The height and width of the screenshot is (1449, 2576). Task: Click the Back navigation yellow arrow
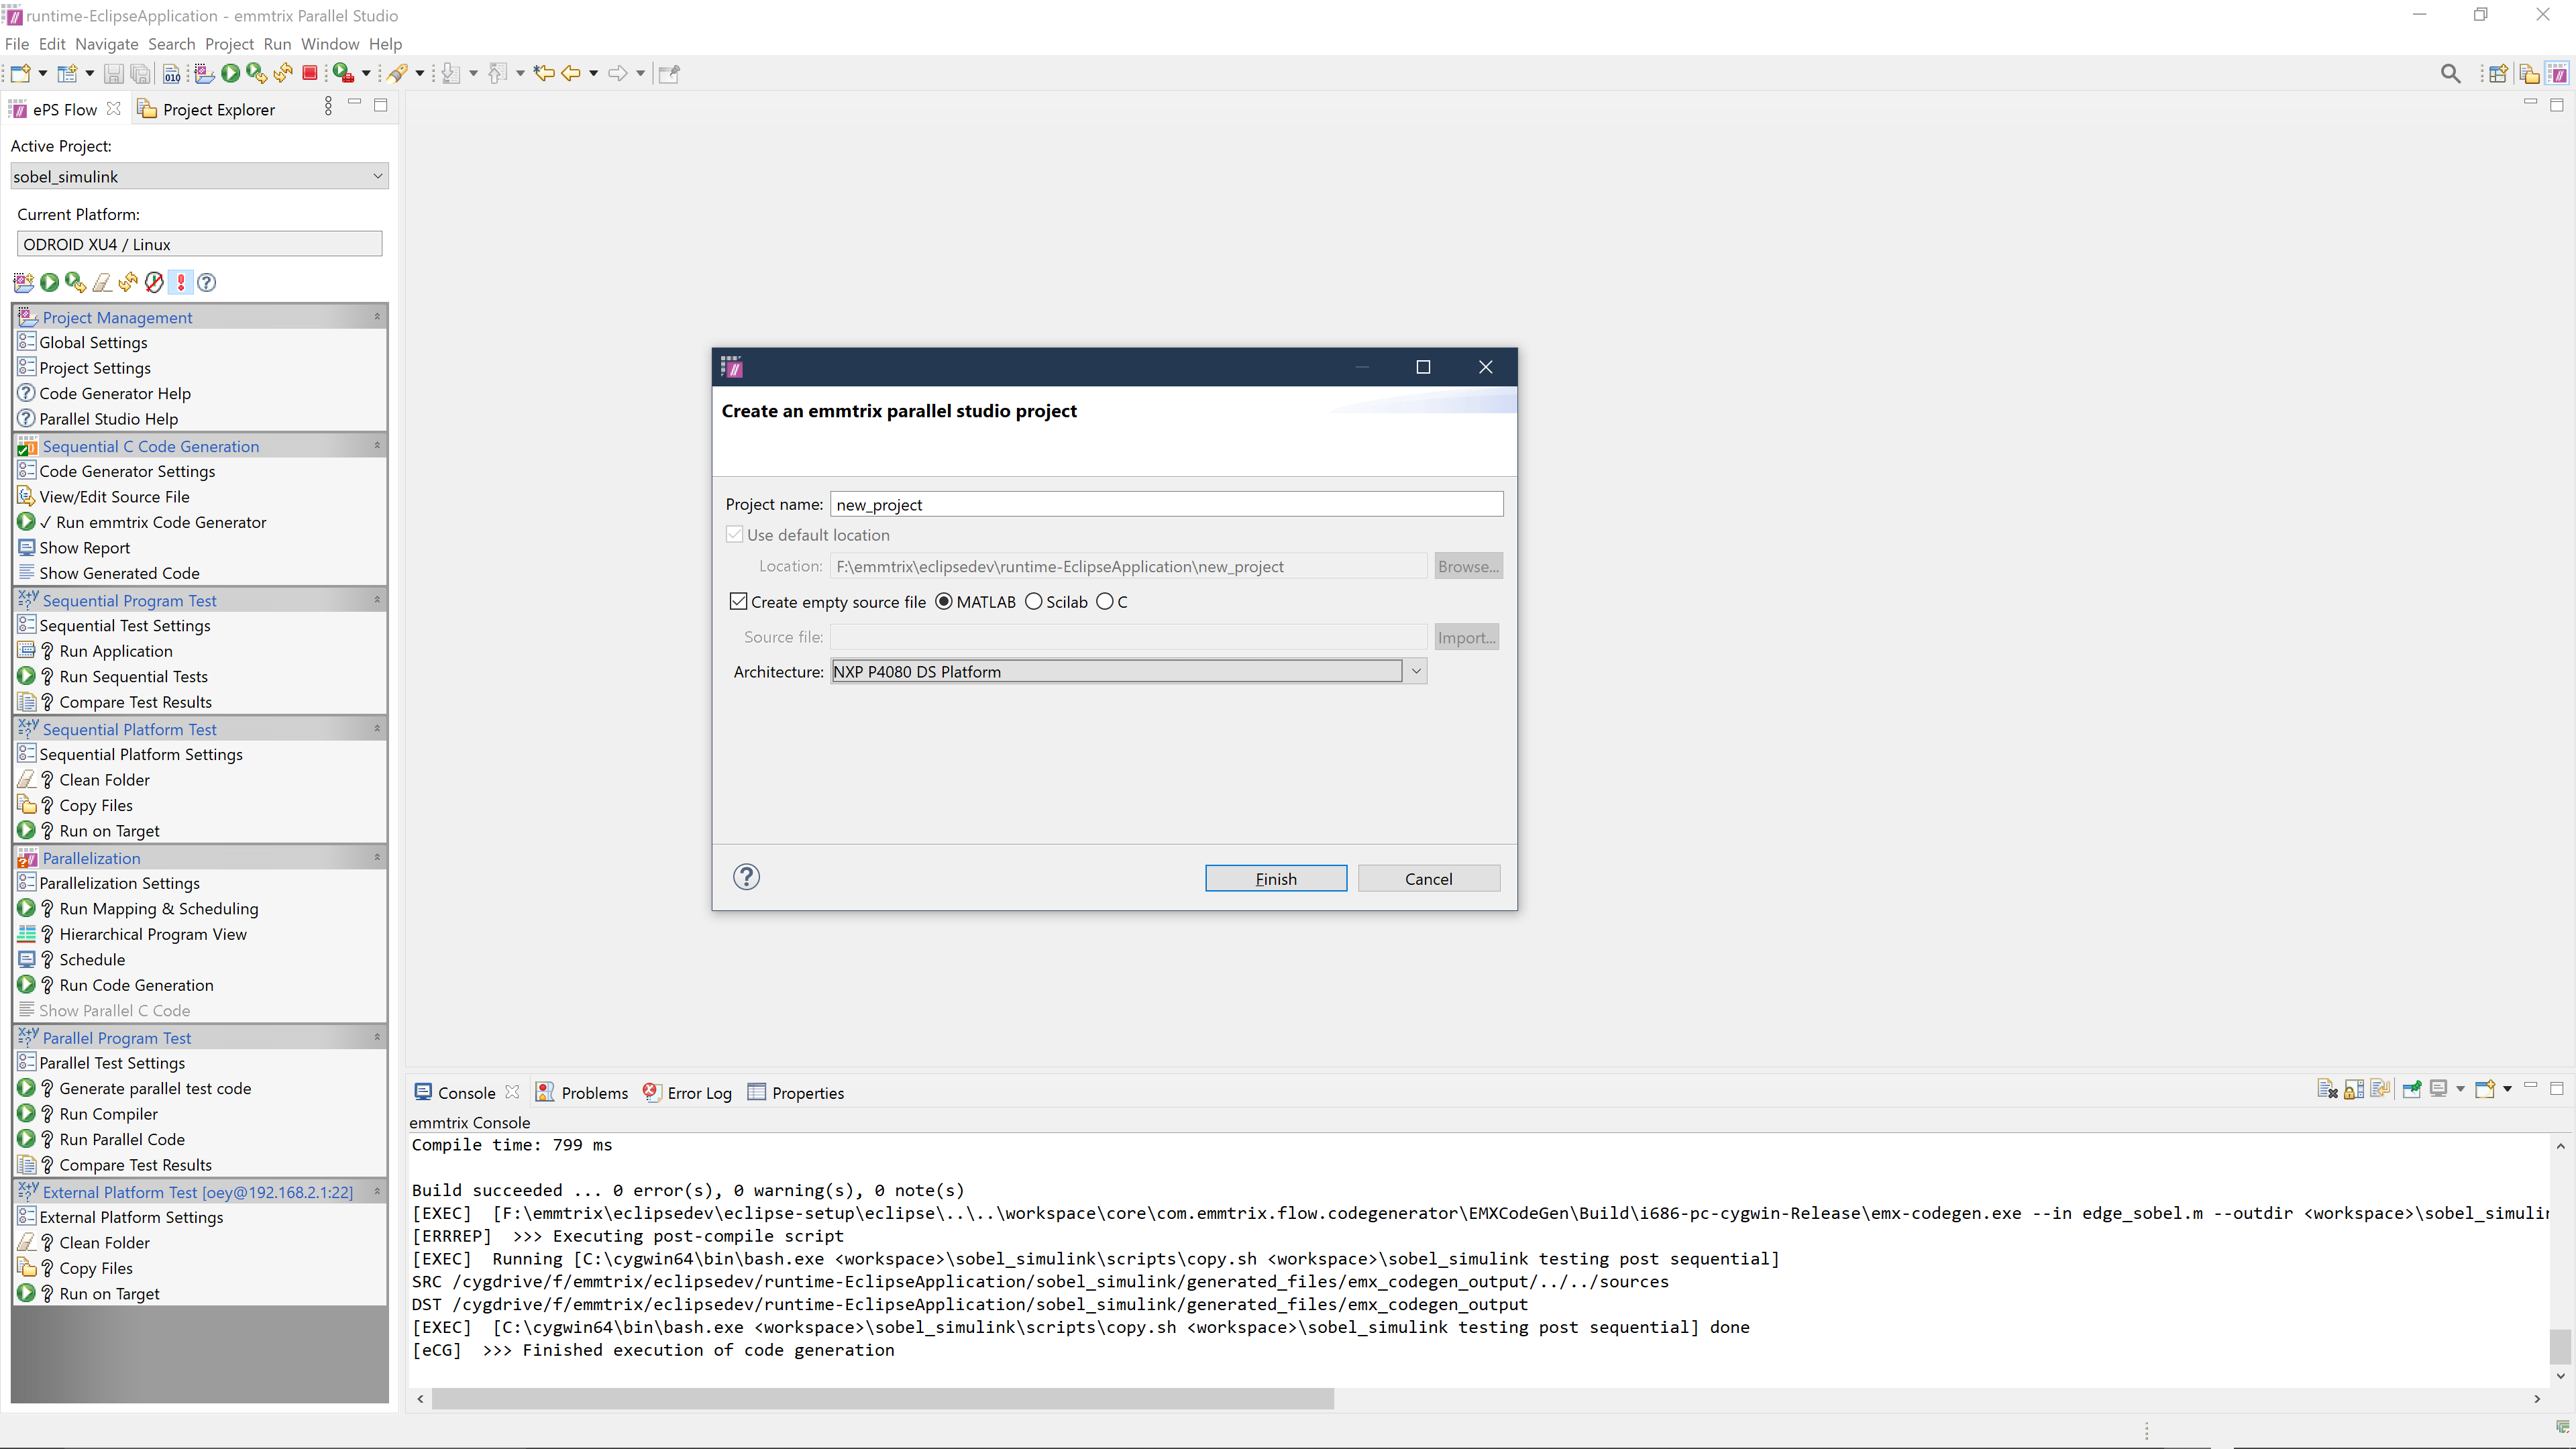571,73
